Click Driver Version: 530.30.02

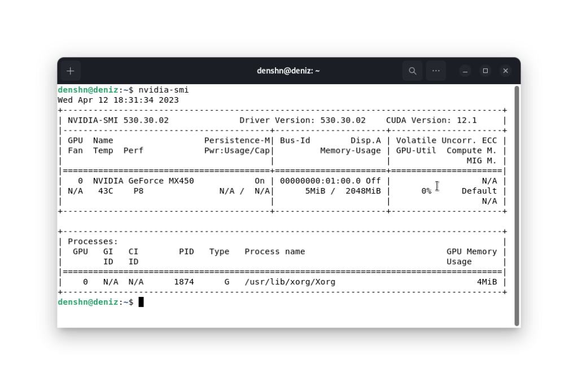pos(303,121)
